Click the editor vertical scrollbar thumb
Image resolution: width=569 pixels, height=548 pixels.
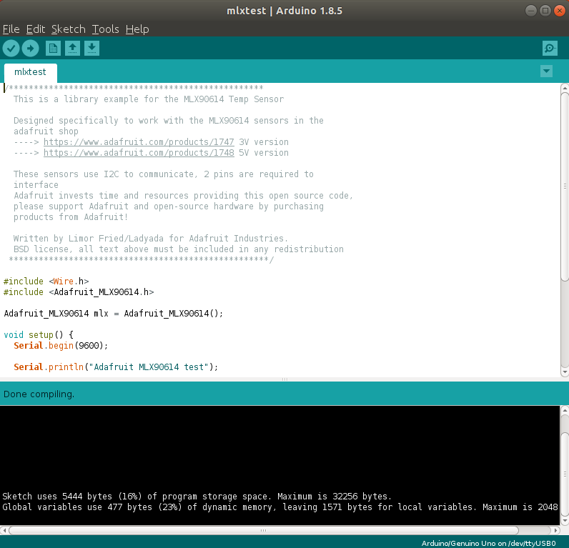[565, 186]
